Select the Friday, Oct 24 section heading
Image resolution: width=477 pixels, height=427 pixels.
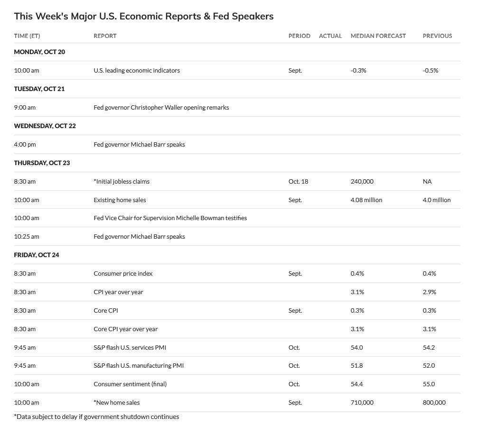click(37, 255)
